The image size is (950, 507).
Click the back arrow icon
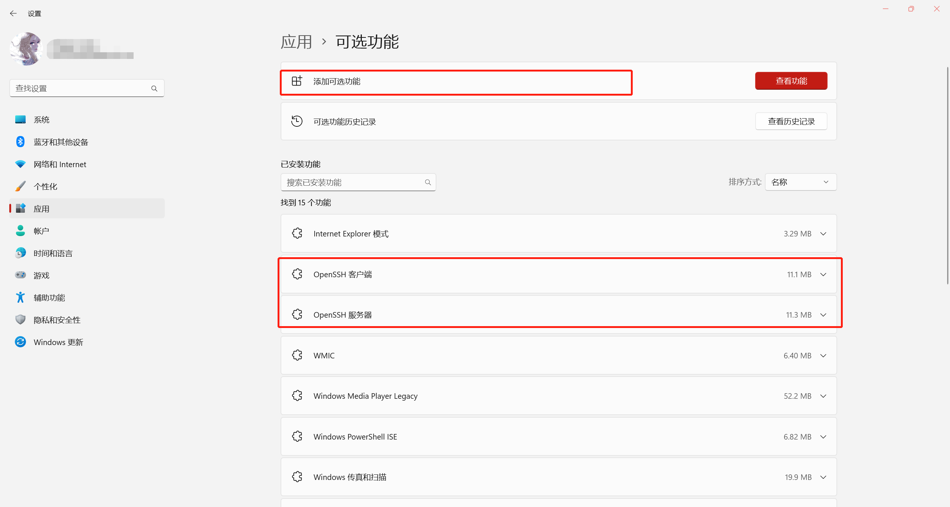13,13
